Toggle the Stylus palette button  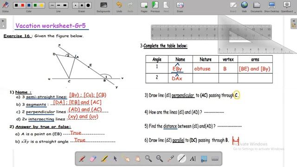(x=5, y=6)
